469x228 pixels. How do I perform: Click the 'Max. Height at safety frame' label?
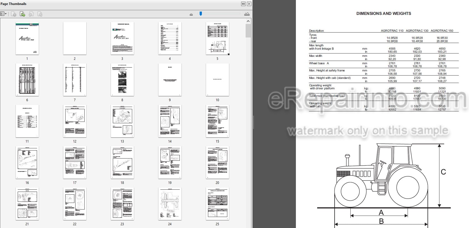pyautogui.click(x=327, y=70)
